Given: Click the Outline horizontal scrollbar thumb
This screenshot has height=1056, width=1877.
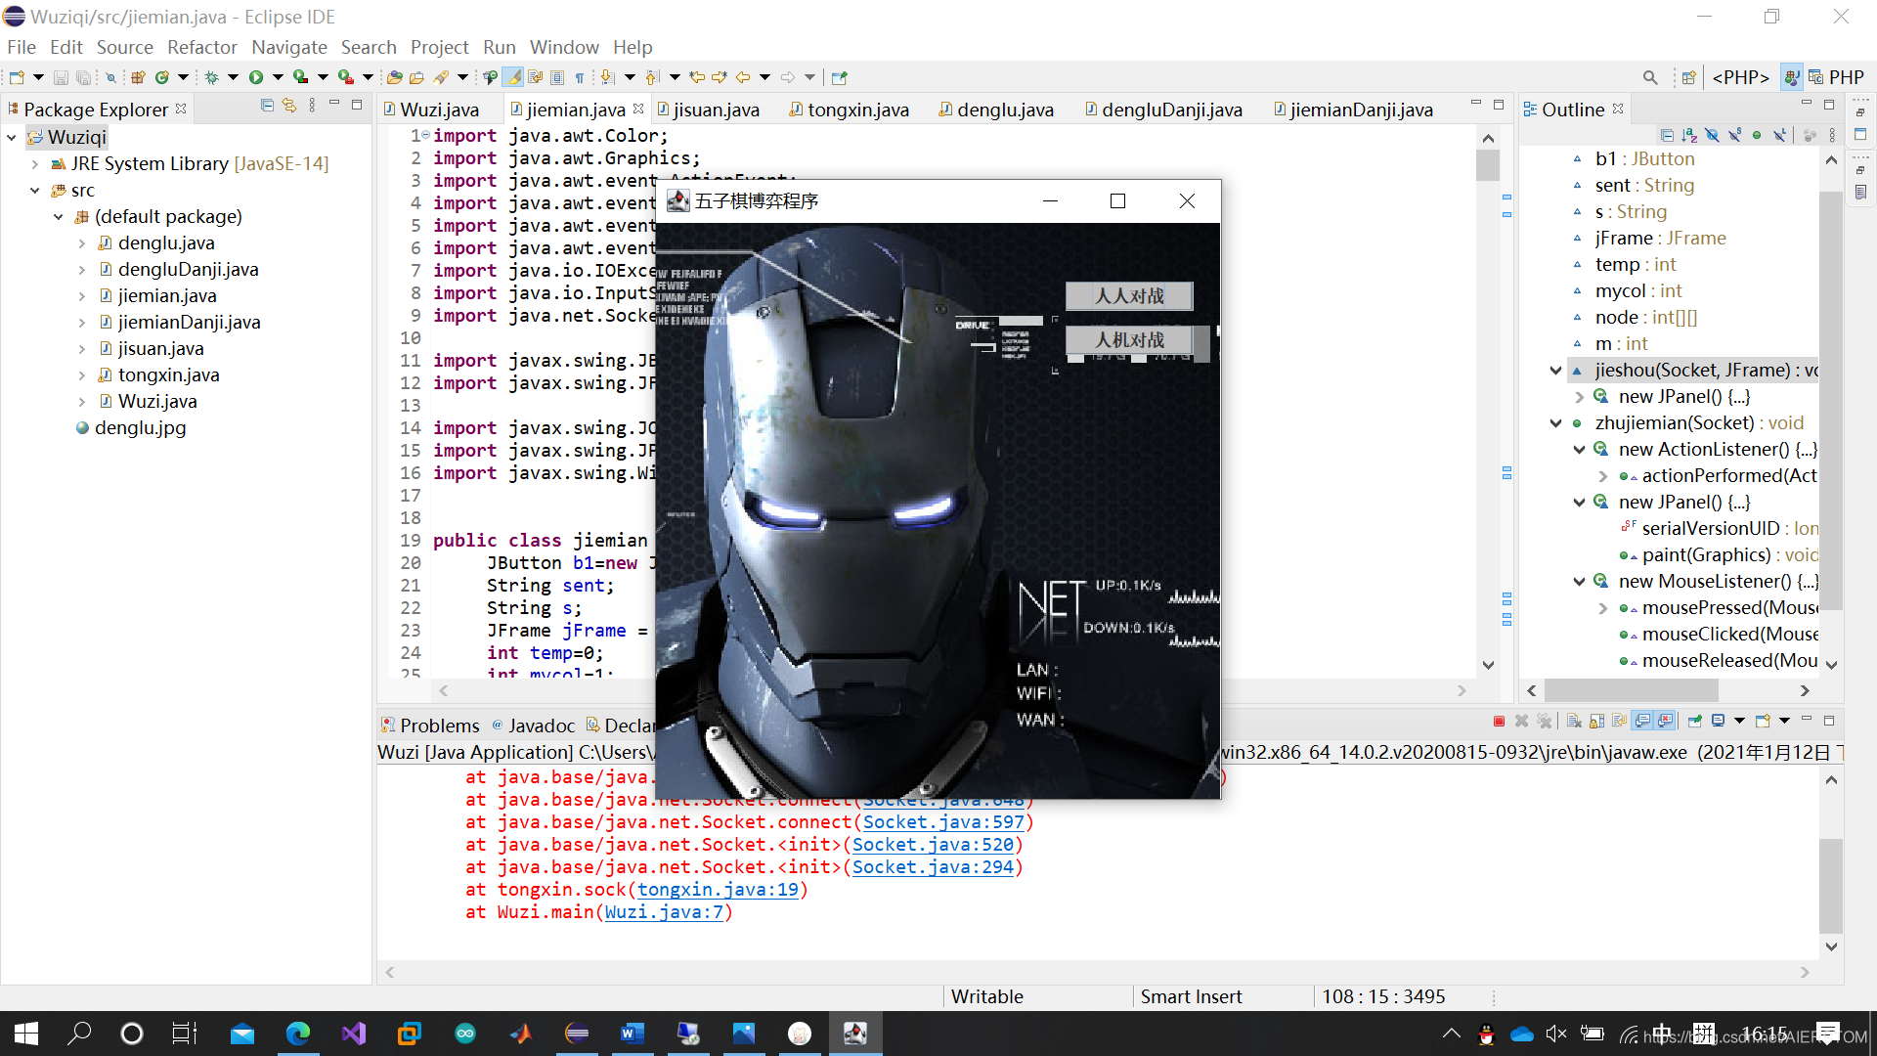Looking at the screenshot, I should tap(1632, 691).
